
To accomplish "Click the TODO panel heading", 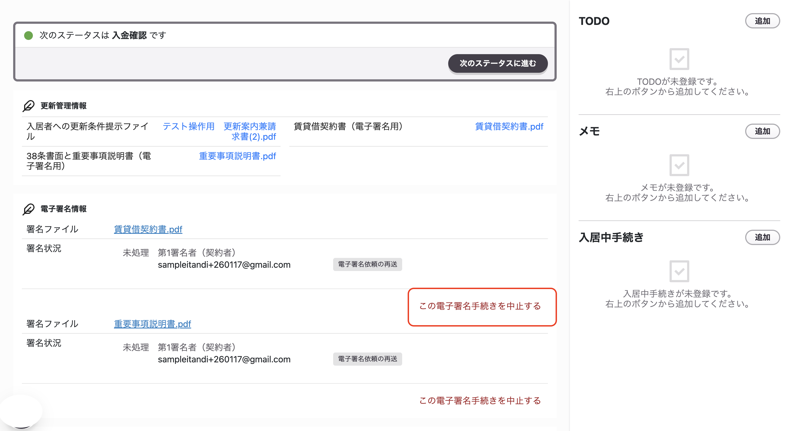I will click(594, 21).
